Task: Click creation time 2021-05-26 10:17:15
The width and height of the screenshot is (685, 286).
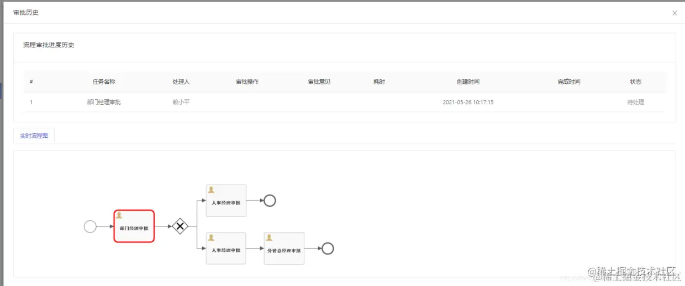Action: click(x=468, y=102)
